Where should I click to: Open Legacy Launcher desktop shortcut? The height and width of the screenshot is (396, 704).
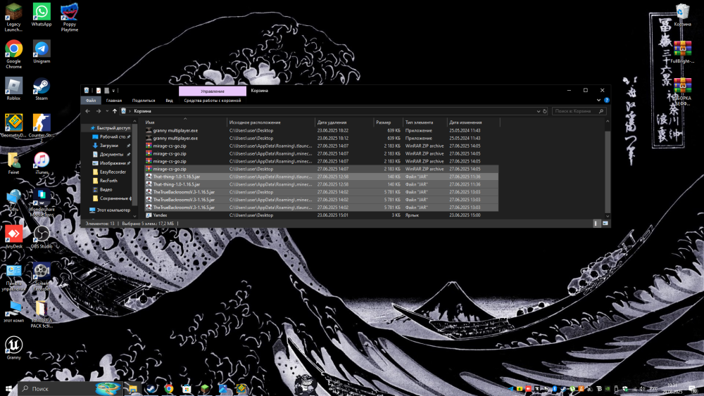pyautogui.click(x=13, y=17)
